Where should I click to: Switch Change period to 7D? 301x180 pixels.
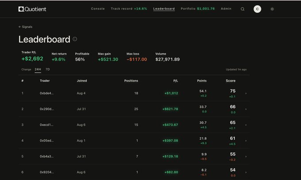[x=48, y=69]
